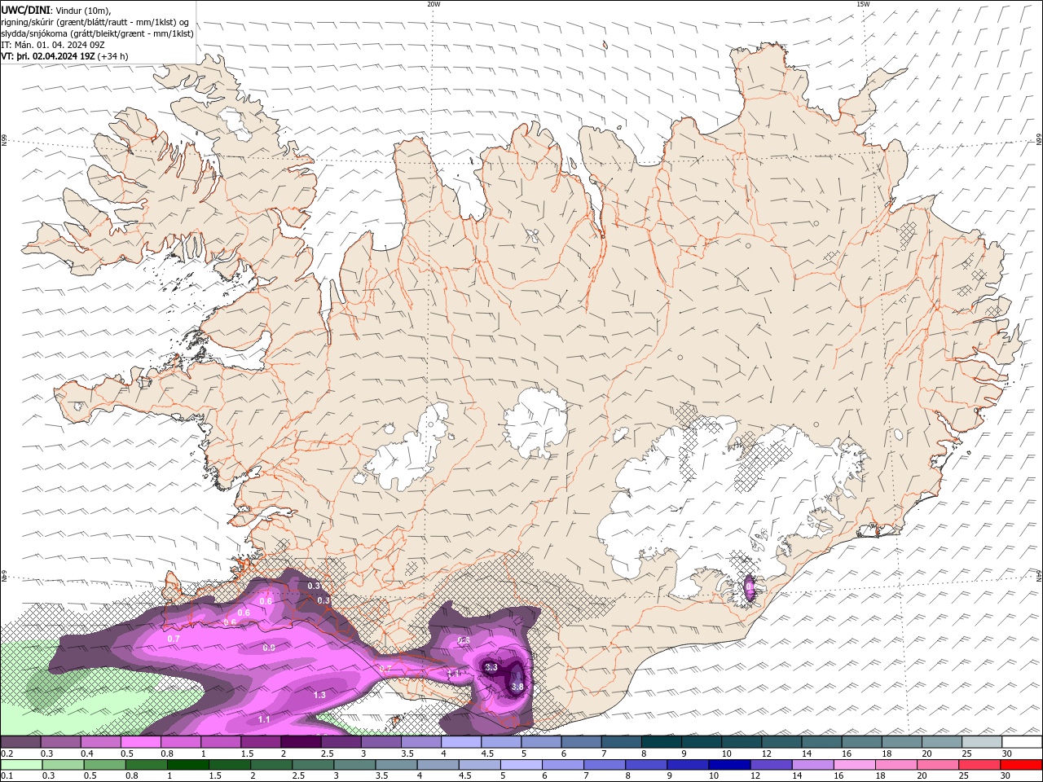The height and width of the screenshot is (782, 1043).
Task: Select the upper legend swatch between 6 and 7
Action: [x=581, y=742]
